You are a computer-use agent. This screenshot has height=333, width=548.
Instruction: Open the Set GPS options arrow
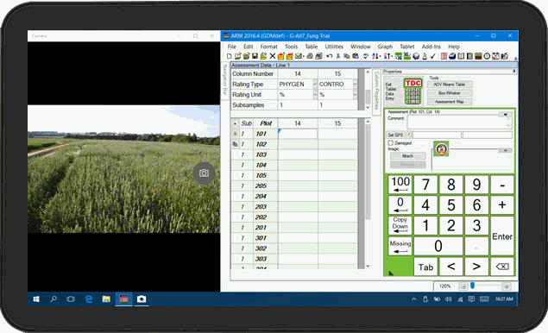pyautogui.click(x=408, y=135)
